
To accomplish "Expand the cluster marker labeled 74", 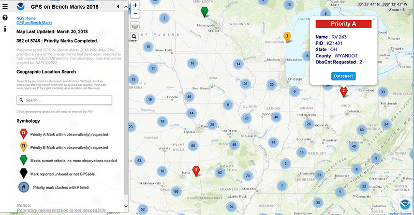I will (x=273, y=142).
